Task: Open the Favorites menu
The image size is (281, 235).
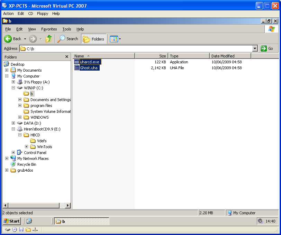Action: (49, 29)
